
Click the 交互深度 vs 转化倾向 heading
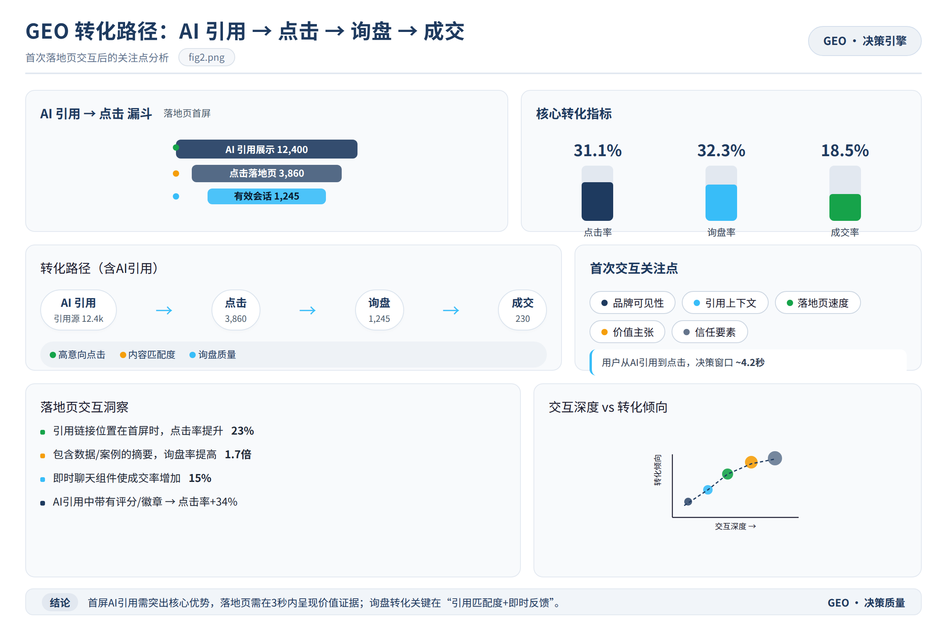pyautogui.click(x=608, y=407)
